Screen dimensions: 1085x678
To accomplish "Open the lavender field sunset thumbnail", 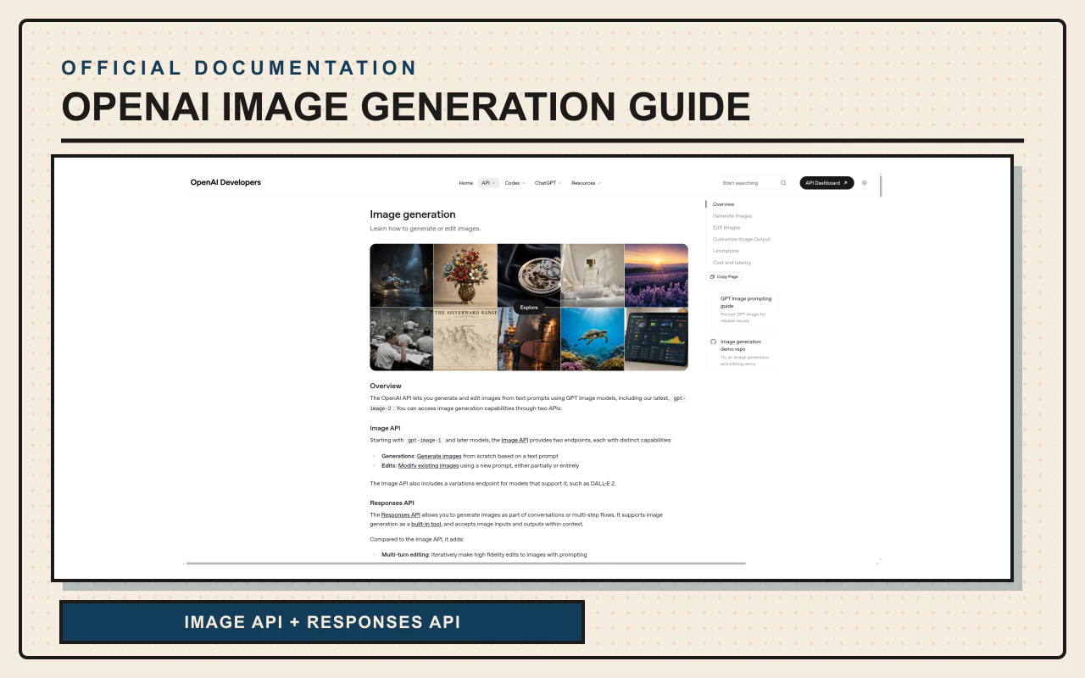I will coord(656,275).
